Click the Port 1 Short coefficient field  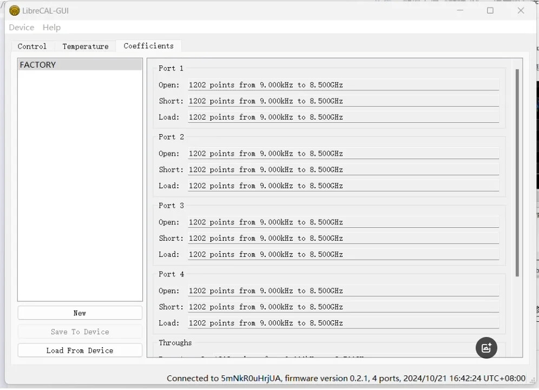(x=343, y=101)
